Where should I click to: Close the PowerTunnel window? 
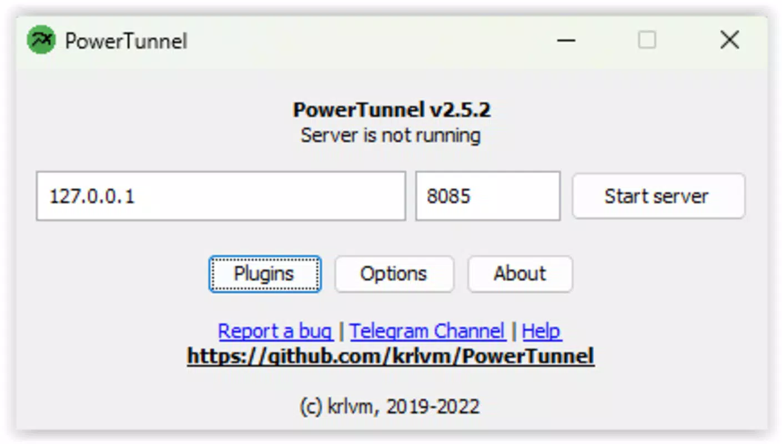[729, 41]
